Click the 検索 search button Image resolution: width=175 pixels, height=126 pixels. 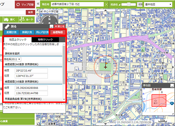tap(30, 12)
